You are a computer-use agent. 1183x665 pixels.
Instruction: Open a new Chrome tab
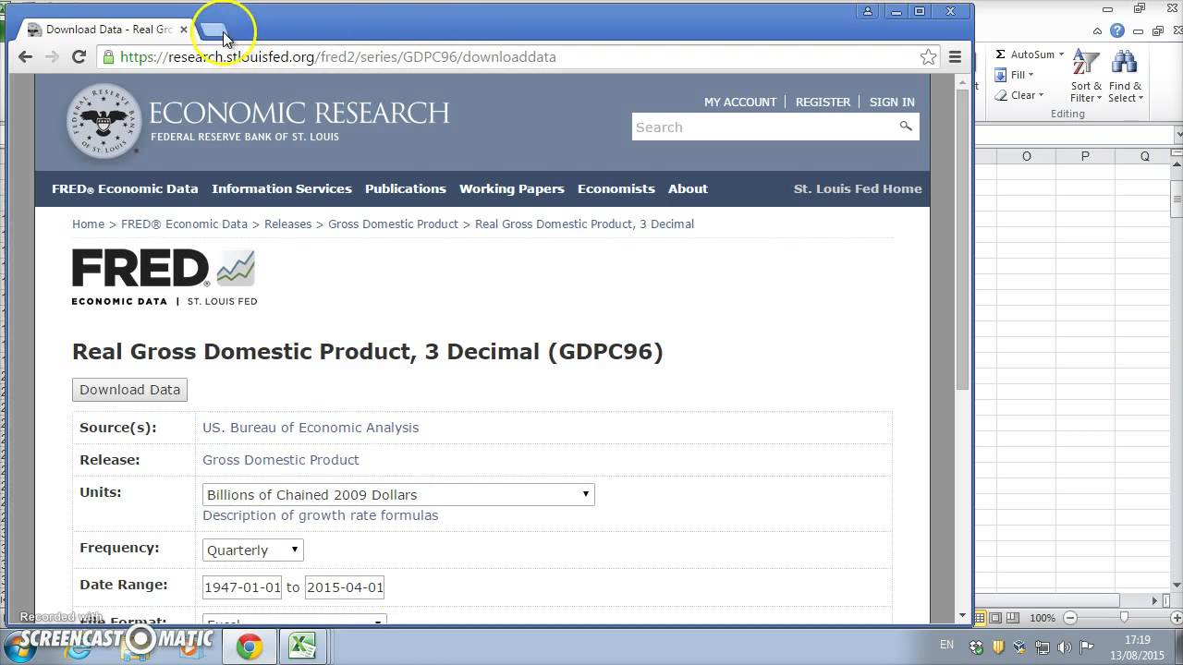click(213, 30)
